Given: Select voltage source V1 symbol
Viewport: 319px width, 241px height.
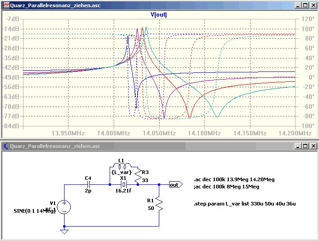Looking at the screenshot, I should [x=64, y=207].
